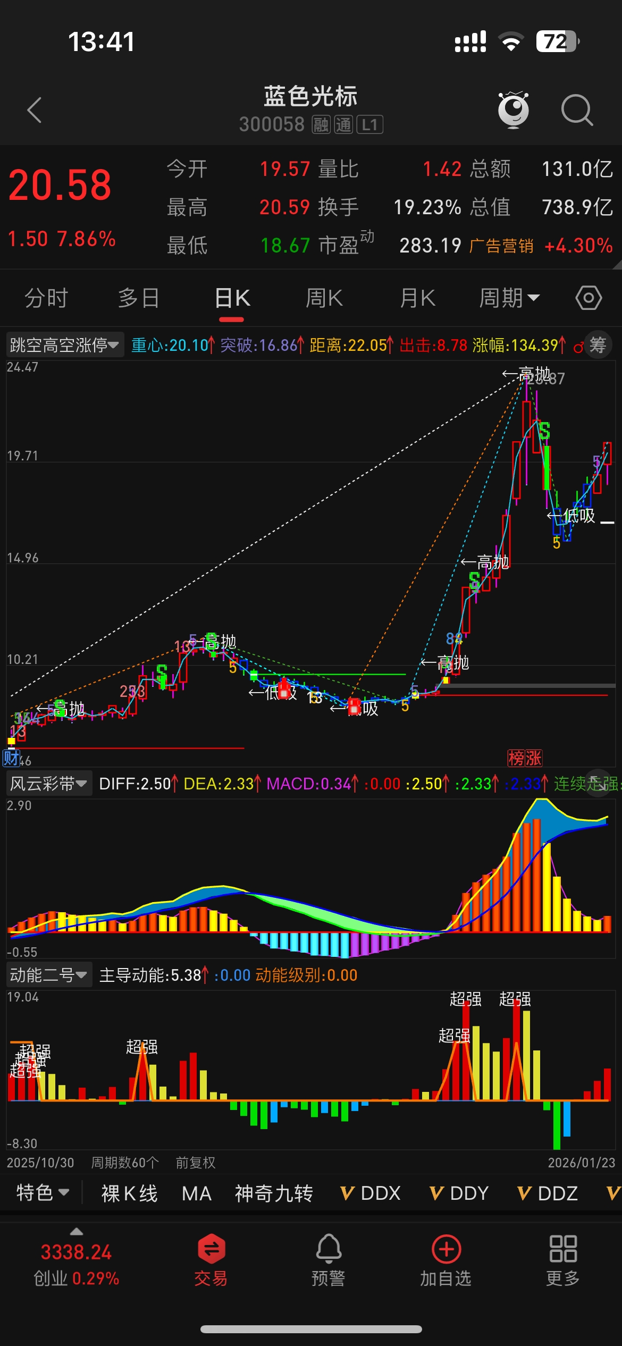Open the search magnifier icon
Viewport: 622px width, 1346px height.
(577, 110)
